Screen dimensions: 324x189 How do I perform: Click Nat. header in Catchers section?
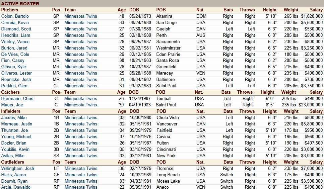(x=199, y=92)
